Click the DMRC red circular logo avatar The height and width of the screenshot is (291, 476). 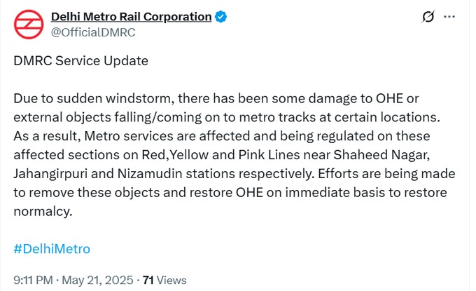click(29, 25)
